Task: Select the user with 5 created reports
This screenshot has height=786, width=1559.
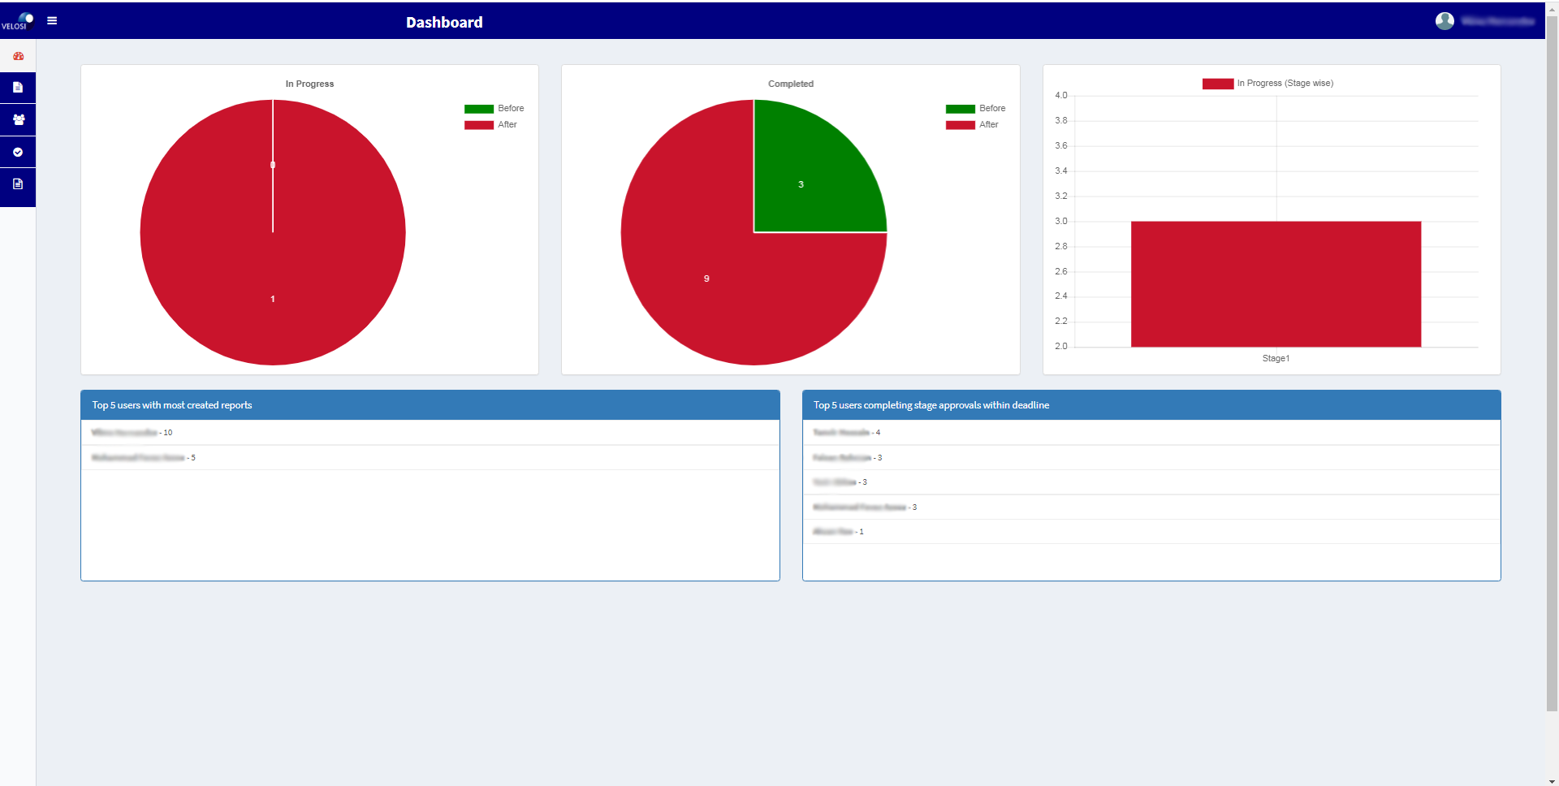Action: [143, 457]
